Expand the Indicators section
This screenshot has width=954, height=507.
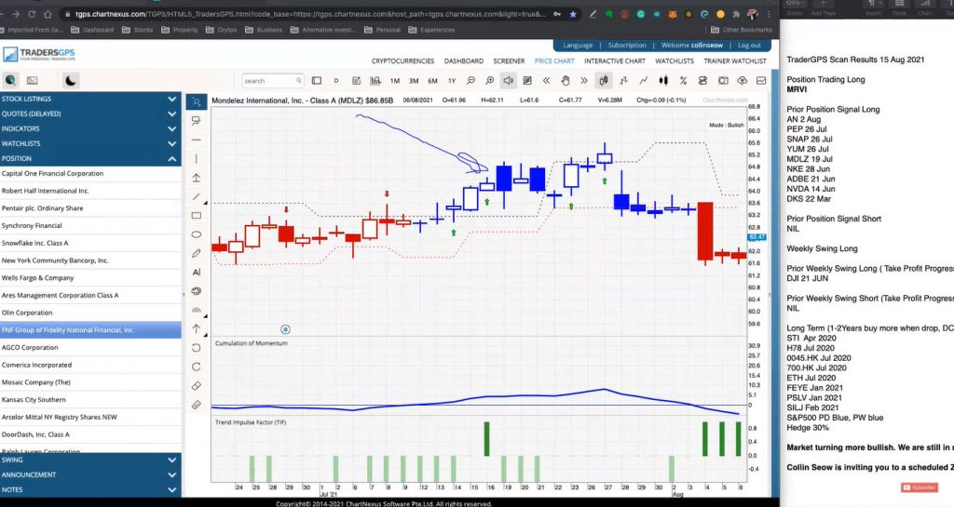(x=90, y=128)
